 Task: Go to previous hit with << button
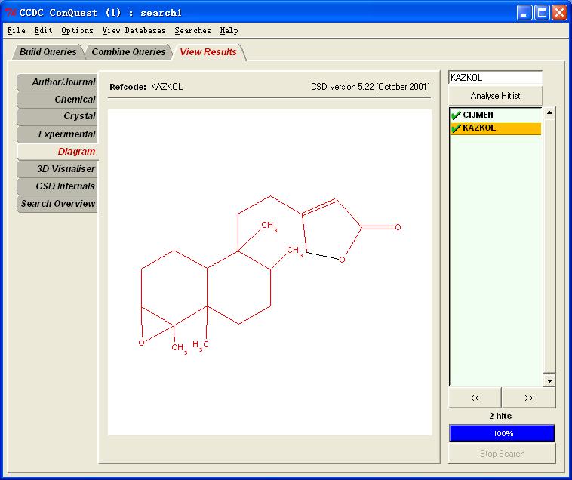coord(474,398)
